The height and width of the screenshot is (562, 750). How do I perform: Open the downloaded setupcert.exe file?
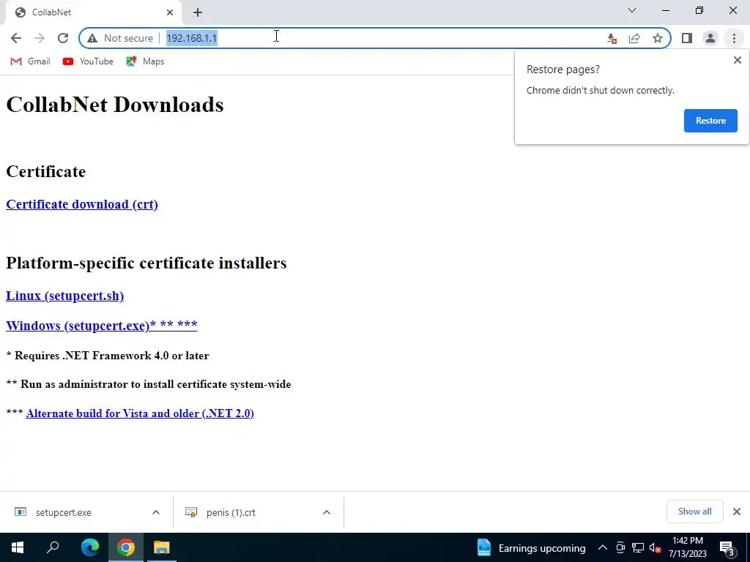(63, 512)
